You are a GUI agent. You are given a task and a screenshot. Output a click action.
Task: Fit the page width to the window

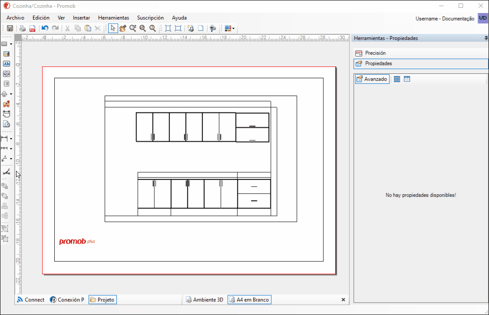[178, 28]
